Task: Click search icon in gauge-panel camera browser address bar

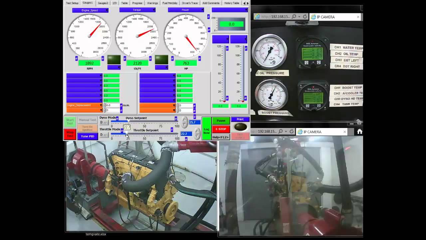Action: point(294,17)
